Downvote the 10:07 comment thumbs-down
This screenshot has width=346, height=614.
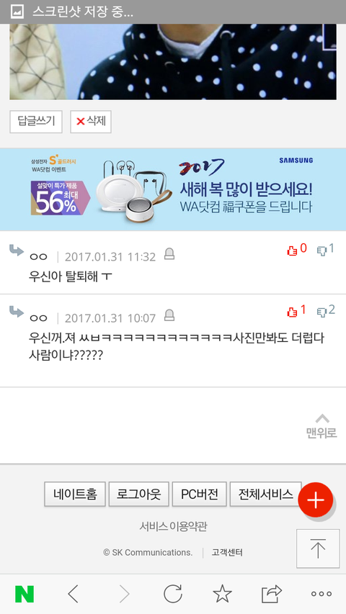pos(326,311)
